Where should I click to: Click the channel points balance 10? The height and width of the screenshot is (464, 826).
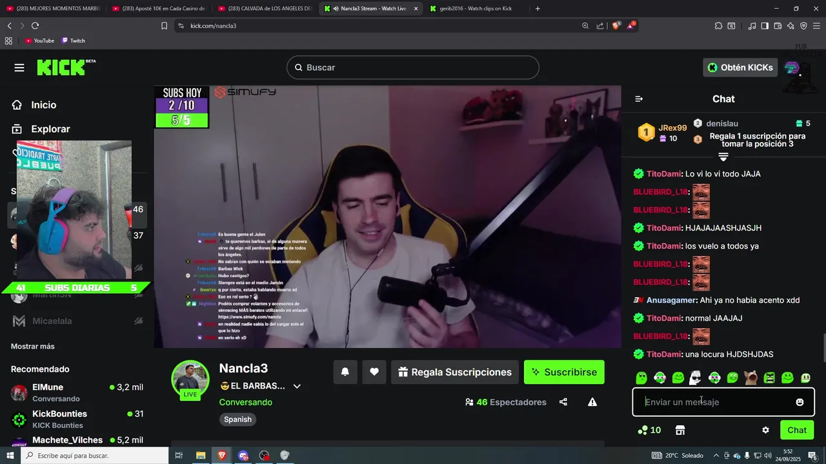pyautogui.click(x=649, y=430)
